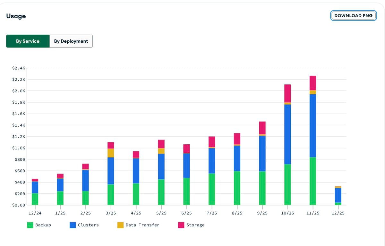The width and height of the screenshot is (385, 246).
Task: Click the Storage legend label
Action: click(195, 225)
